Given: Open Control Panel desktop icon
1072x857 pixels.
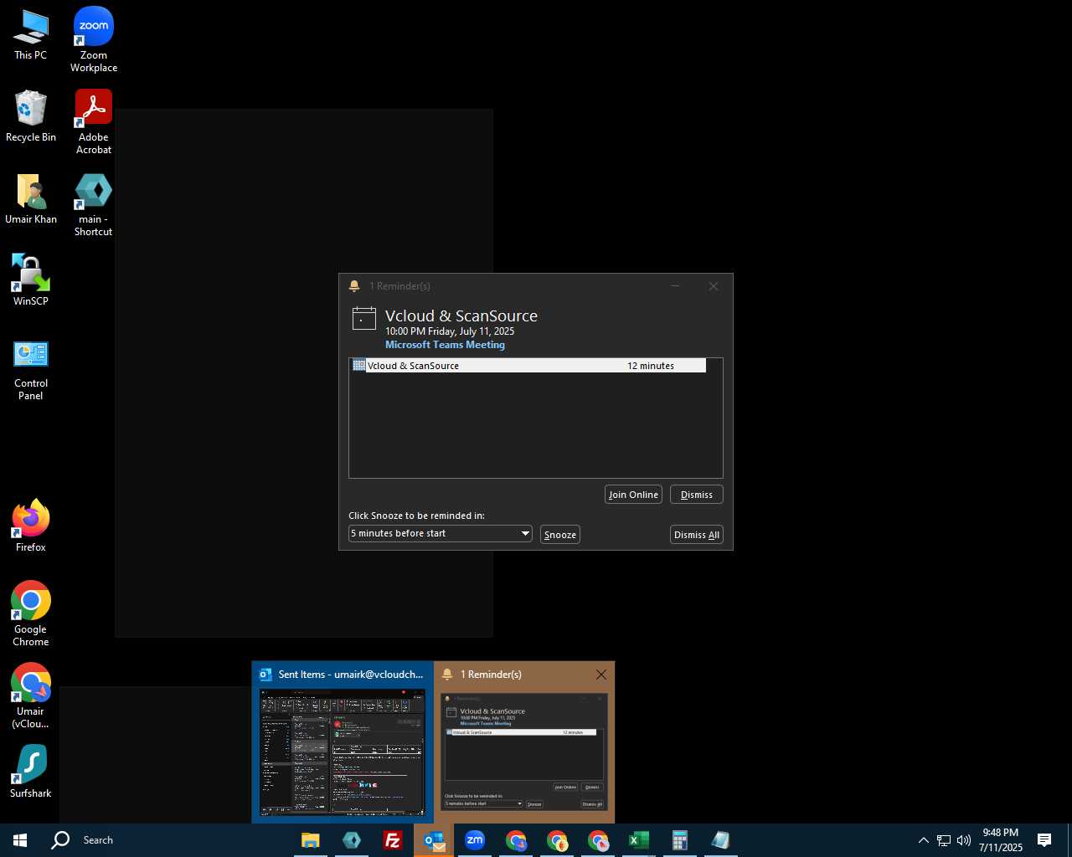Looking at the screenshot, I should (x=31, y=369).
